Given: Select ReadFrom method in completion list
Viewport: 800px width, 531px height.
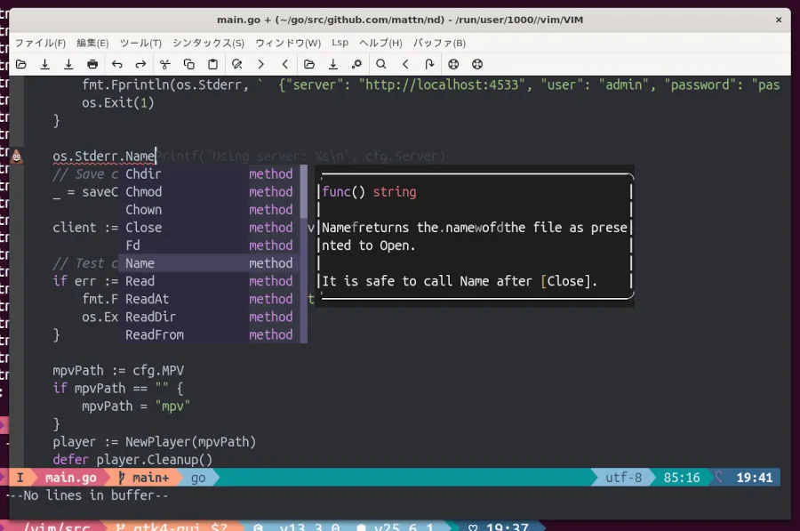Looking at the screenshot, I should pos(210,335).
